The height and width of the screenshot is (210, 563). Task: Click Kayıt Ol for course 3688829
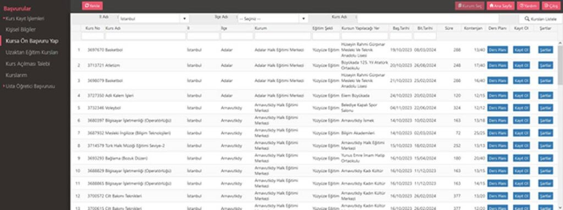click(x=521, y=171)
